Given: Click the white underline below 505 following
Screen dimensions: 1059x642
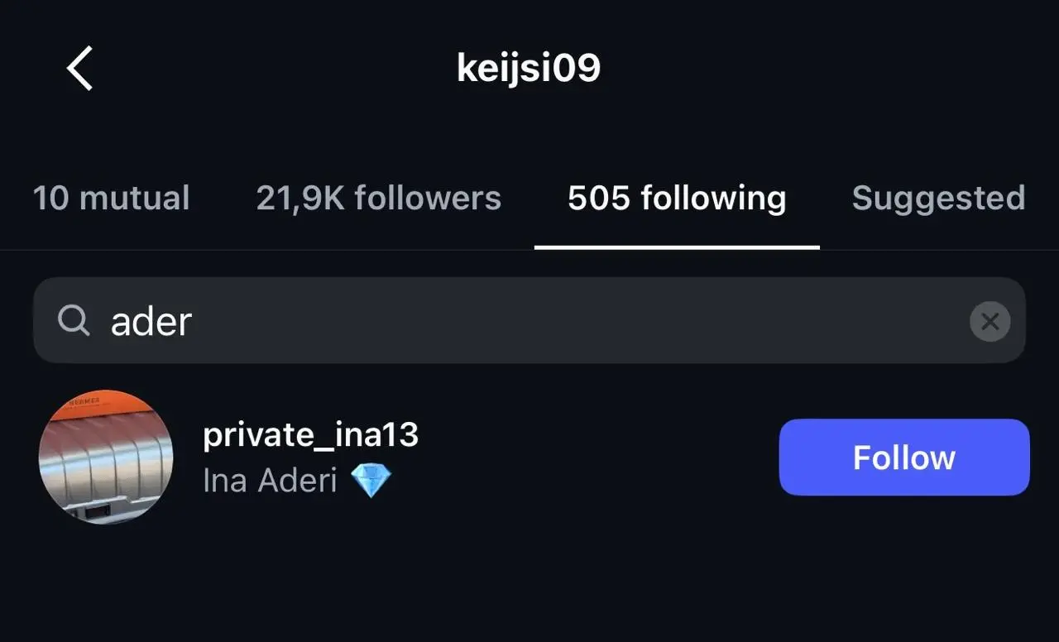Looking at the screenshot, I should pos(677,247).
